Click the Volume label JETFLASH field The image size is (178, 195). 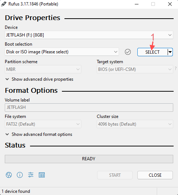(89, 107)
